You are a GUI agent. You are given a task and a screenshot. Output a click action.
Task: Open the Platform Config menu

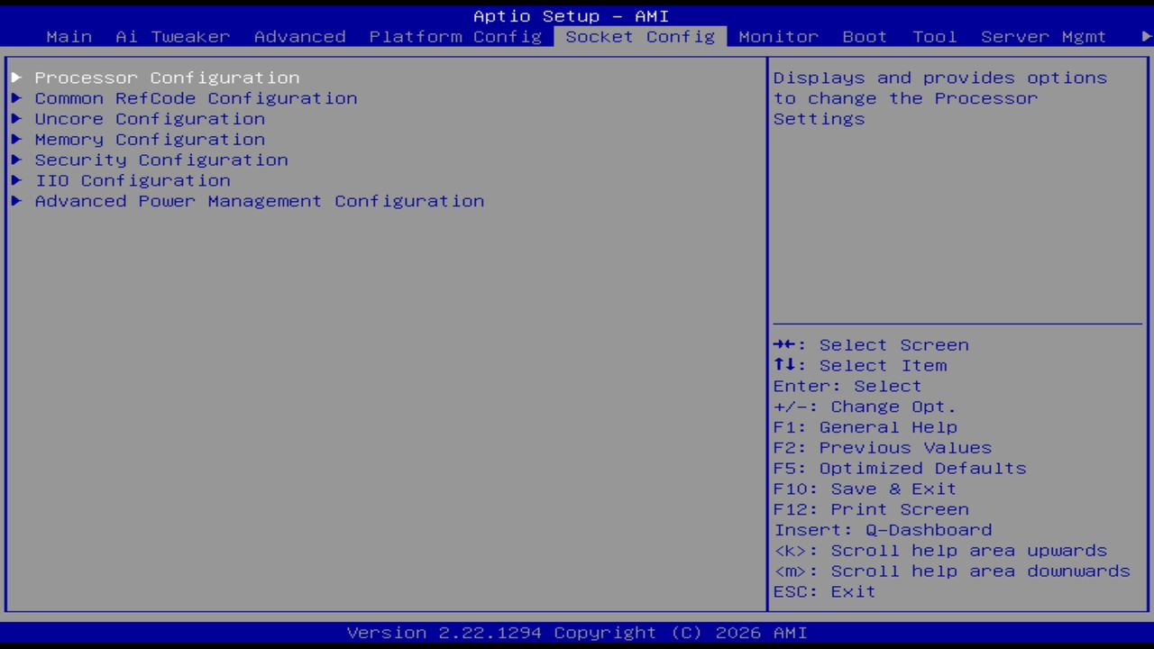point(455,37)
